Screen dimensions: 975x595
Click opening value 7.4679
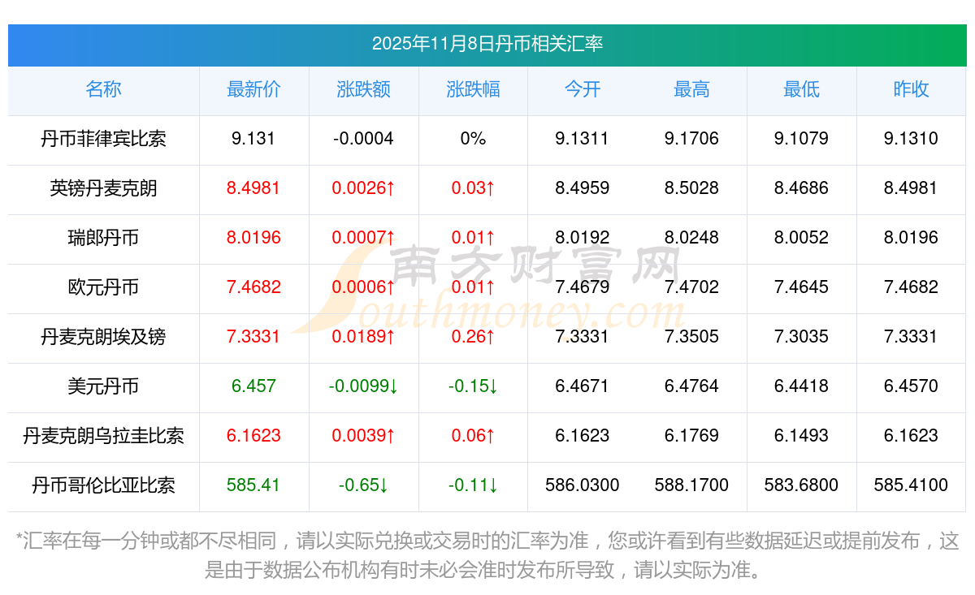click(583, 287)
